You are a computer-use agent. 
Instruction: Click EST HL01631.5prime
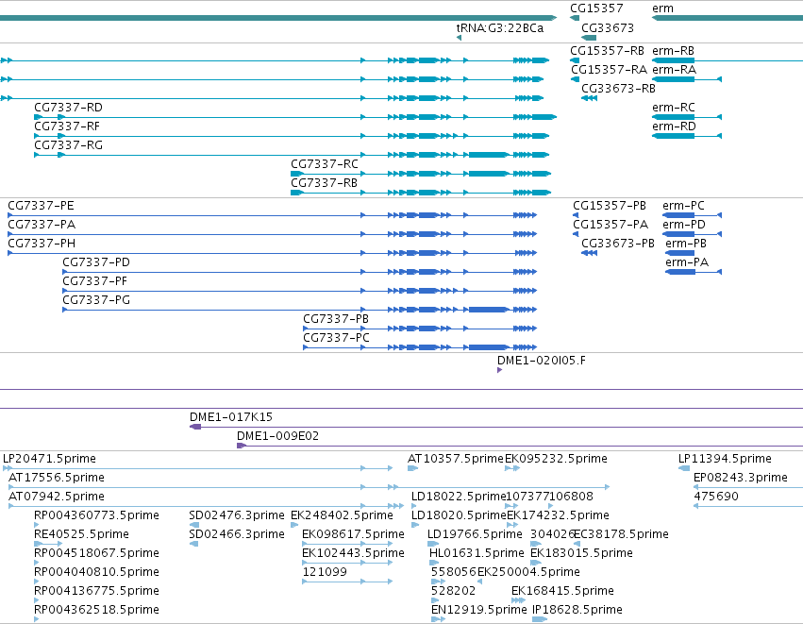pyautogui.click(x=477, y=554)
